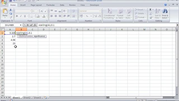Toggle Underline formatting
The height and width of the screenshot is (101, 179).
25,16
